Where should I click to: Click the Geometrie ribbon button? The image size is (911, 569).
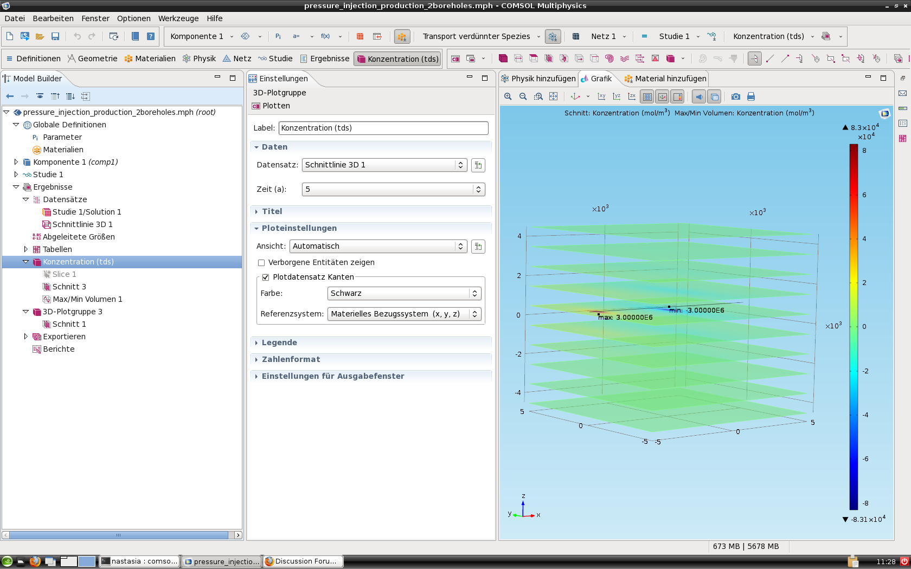92,59
